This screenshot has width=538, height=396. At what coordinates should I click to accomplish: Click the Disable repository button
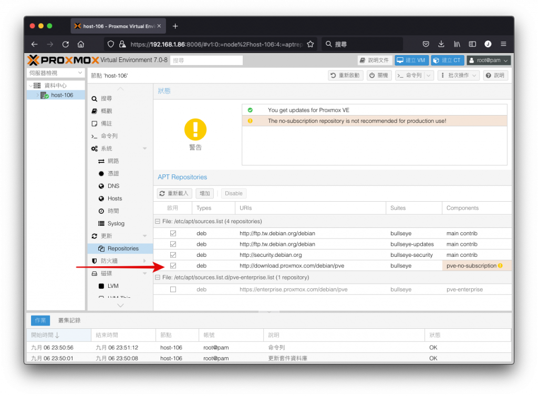(234, 193)
